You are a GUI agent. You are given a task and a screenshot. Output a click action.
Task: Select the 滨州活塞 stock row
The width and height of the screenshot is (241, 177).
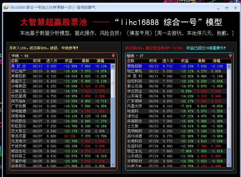(x=177, y=136)
